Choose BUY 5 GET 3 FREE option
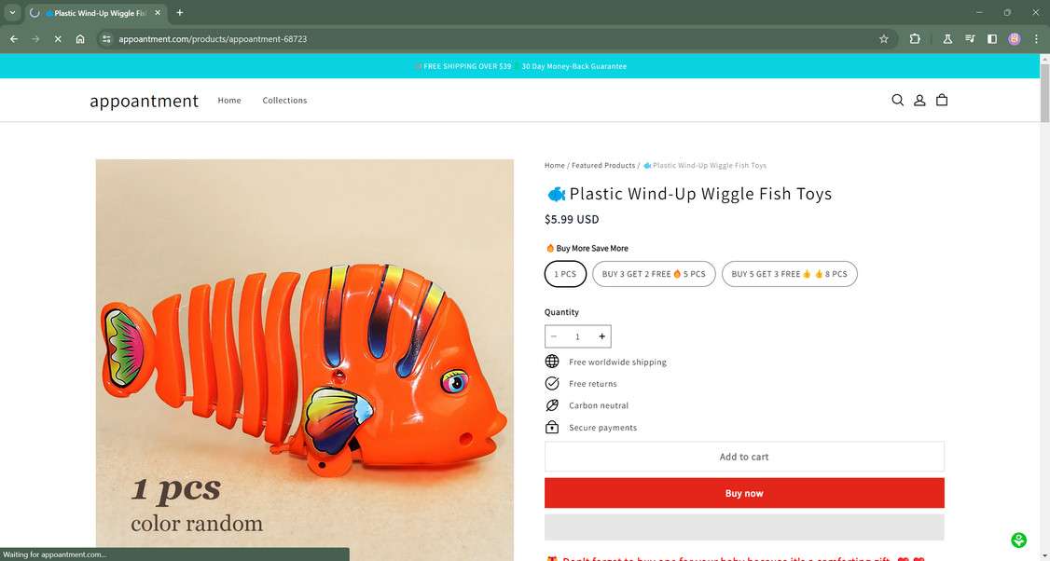 pos(789,274)
